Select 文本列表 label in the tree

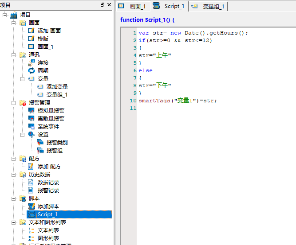[48, 230]
